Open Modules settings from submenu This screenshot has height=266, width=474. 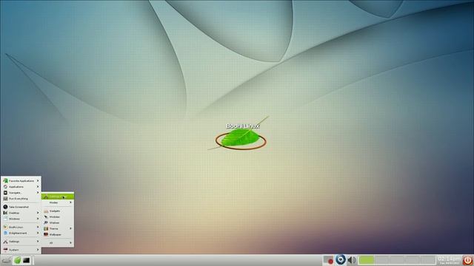point(58,216)
